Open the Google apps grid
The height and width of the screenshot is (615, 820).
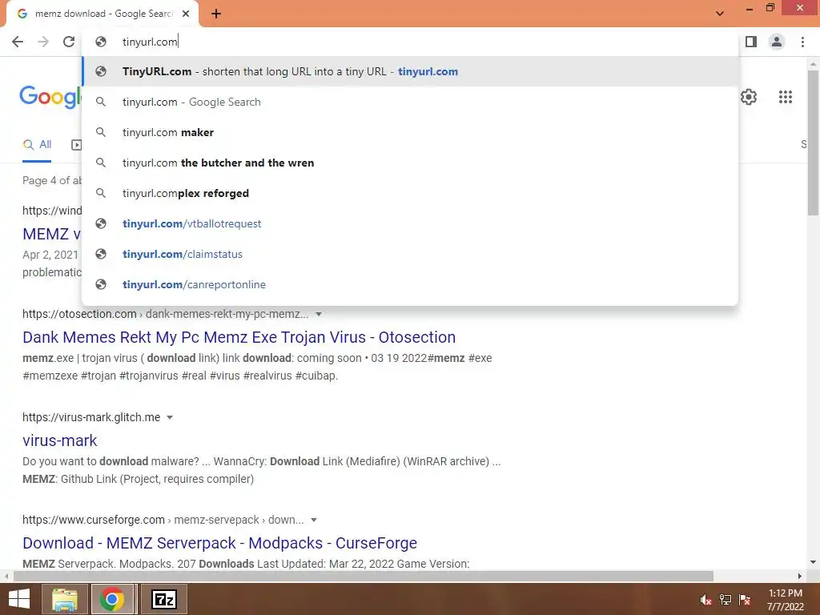[785, 97]
